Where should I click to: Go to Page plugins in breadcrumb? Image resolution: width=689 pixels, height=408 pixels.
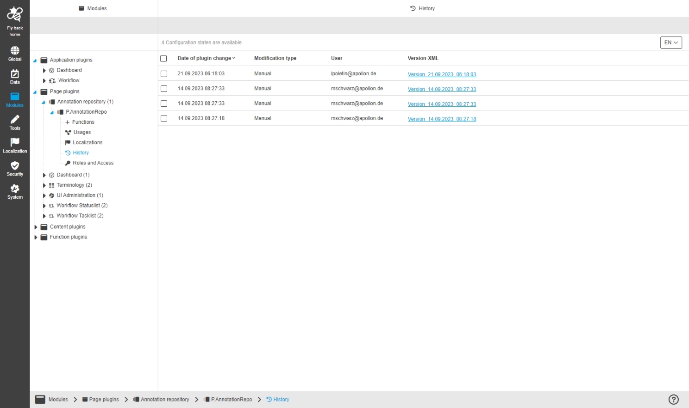[x=100, y=400]
